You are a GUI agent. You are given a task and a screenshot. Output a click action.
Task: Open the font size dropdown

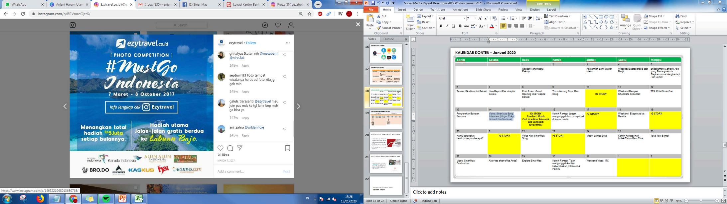475,18
